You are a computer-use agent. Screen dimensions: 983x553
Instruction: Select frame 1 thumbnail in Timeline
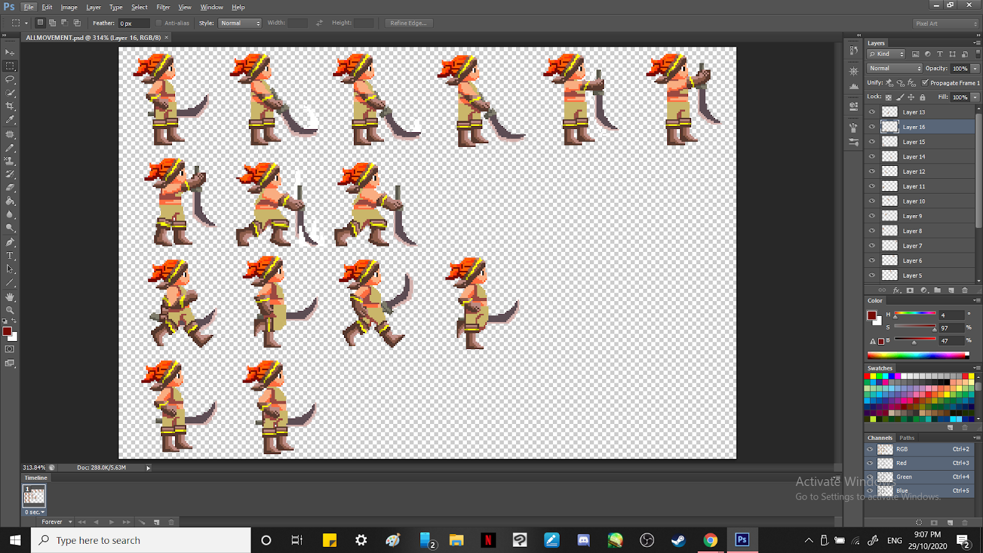[x=34, y=496]
